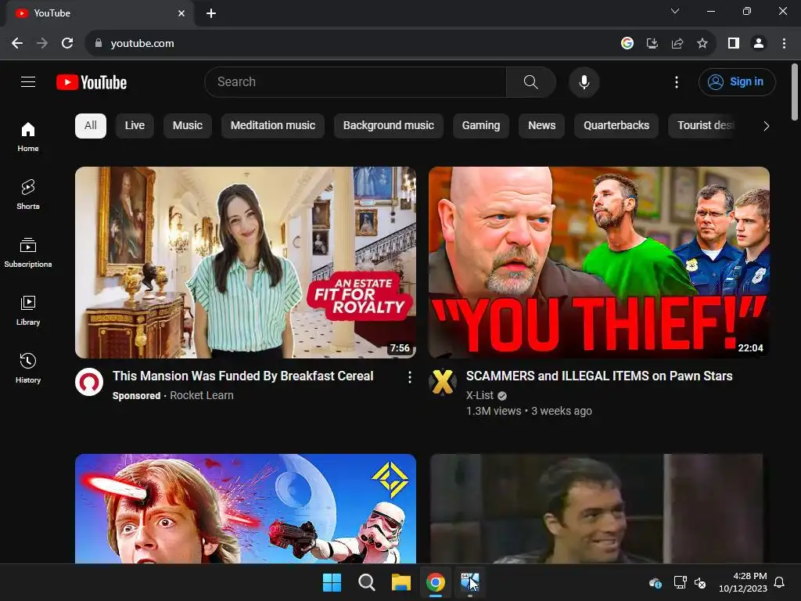
Task: Open the Chrome profile icon
Action: pos(759,44)
